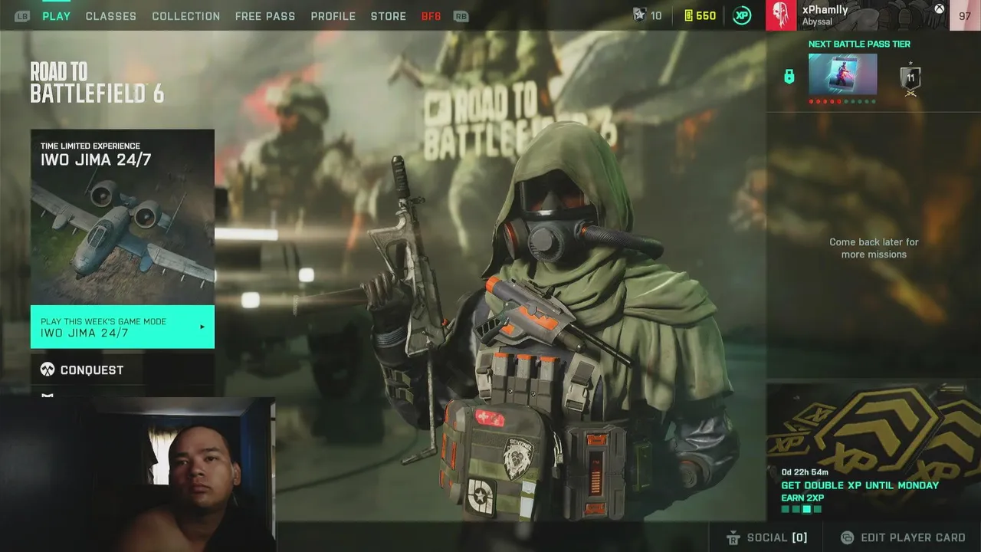Viewport: 981px width, 552px height.
Task: Click the LB bumper icon
Action: point(22,16)
